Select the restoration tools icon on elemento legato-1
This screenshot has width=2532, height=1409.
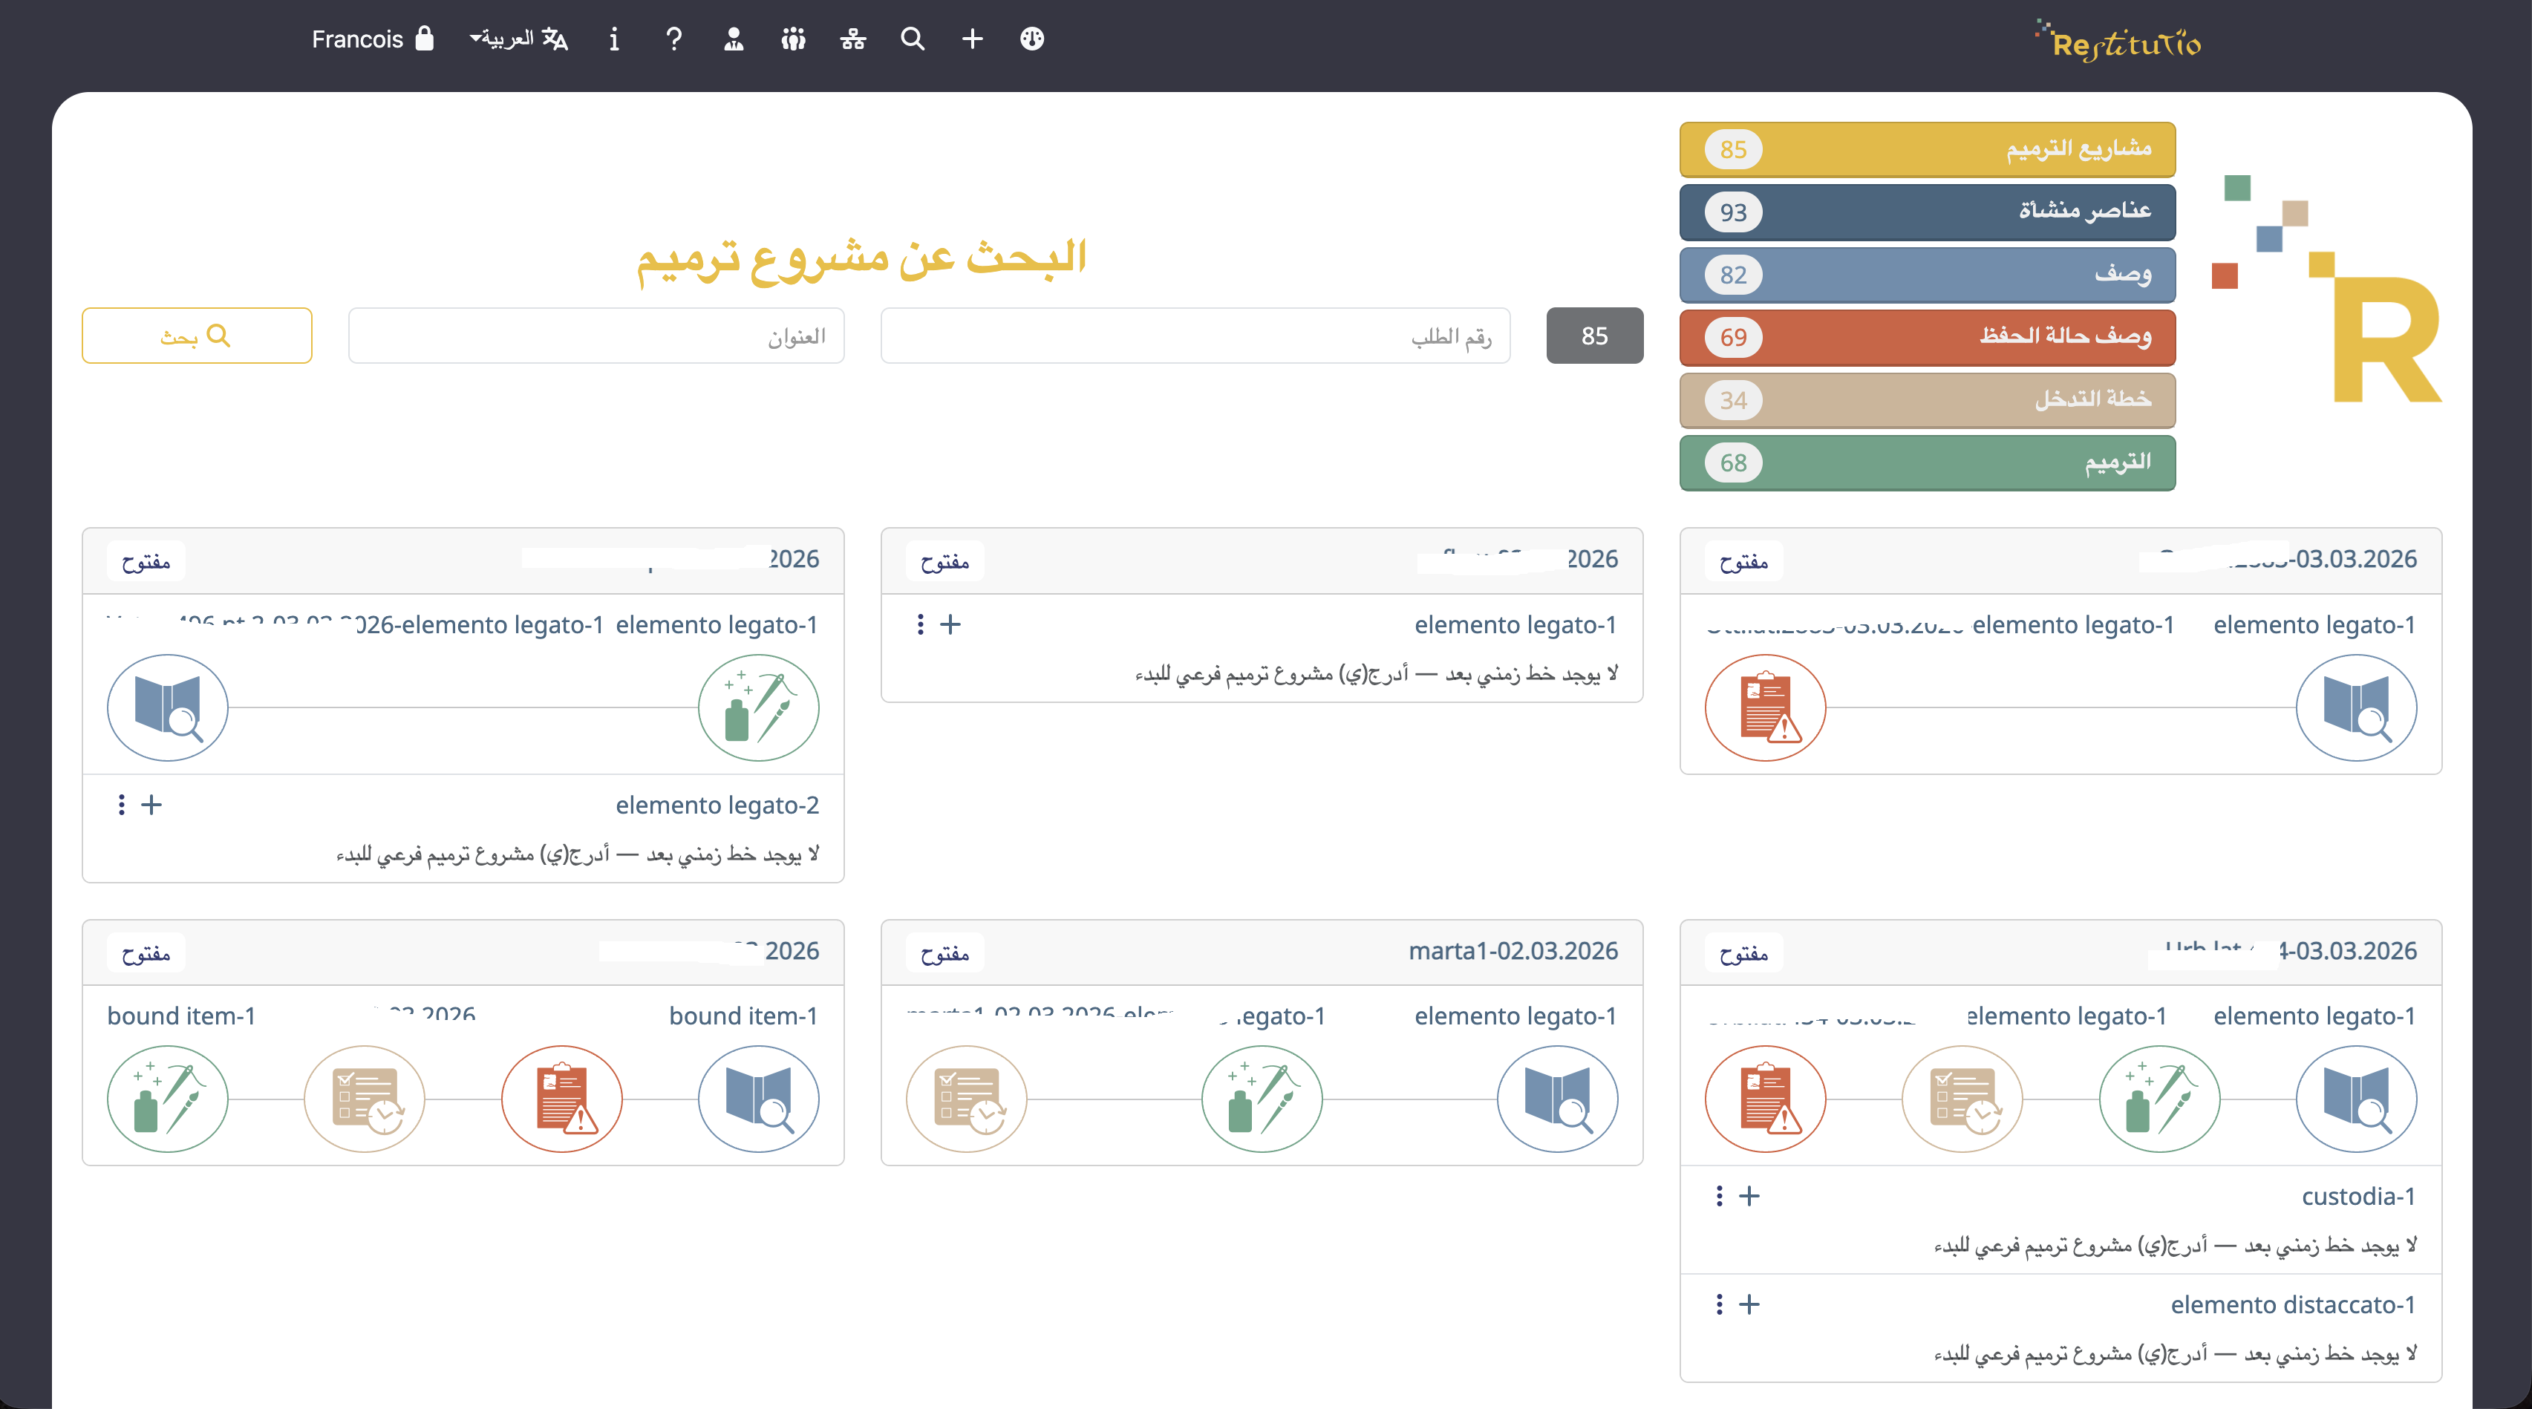(x=758, y=707)
